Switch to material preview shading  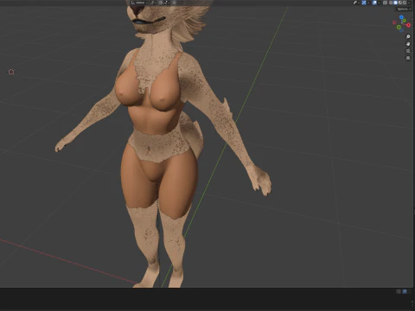[400, 3]
